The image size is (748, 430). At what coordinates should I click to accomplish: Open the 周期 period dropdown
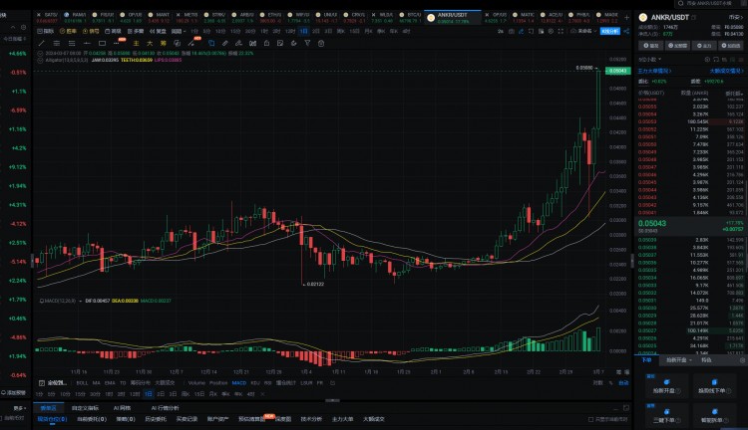coord(178,31)
